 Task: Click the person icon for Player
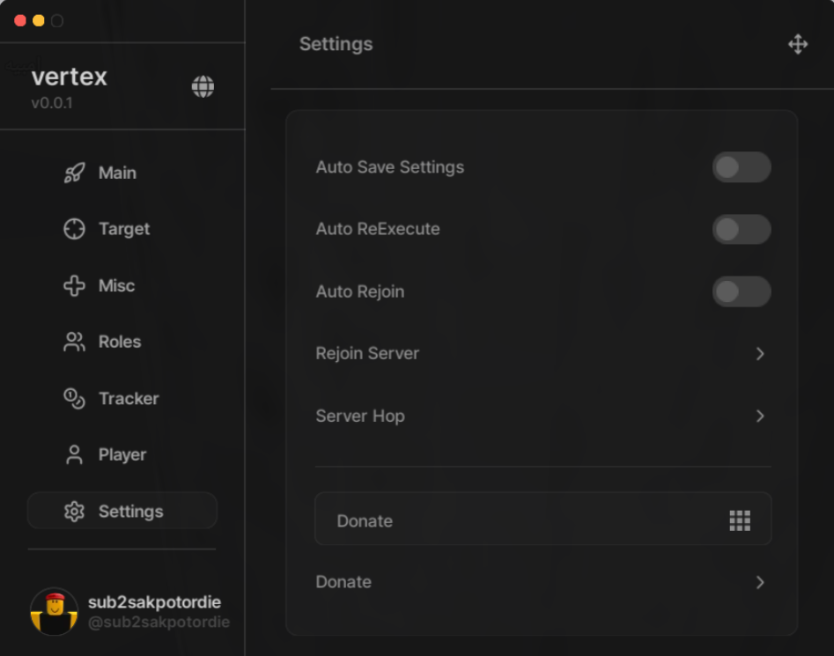[x=75, y=454]
